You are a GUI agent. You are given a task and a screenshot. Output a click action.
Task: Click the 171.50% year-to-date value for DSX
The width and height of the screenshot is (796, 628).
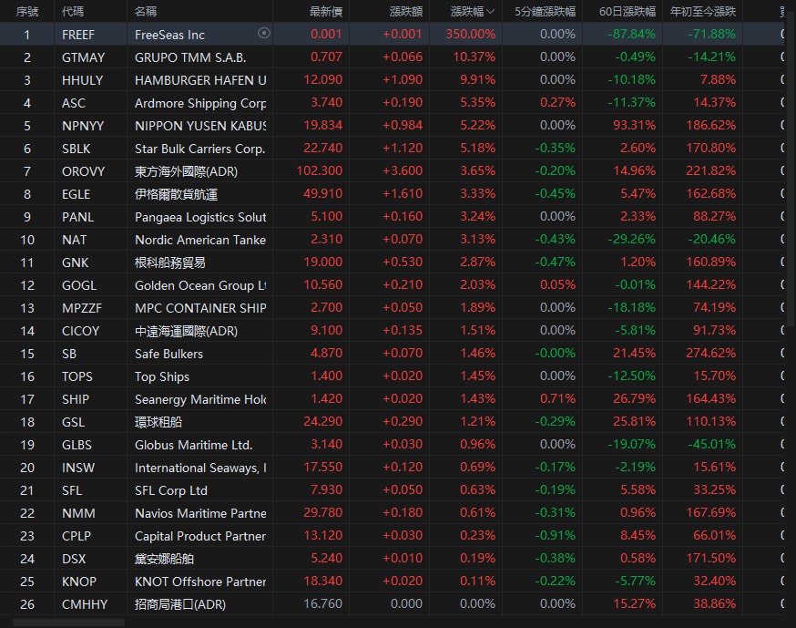tap(710, 558)
